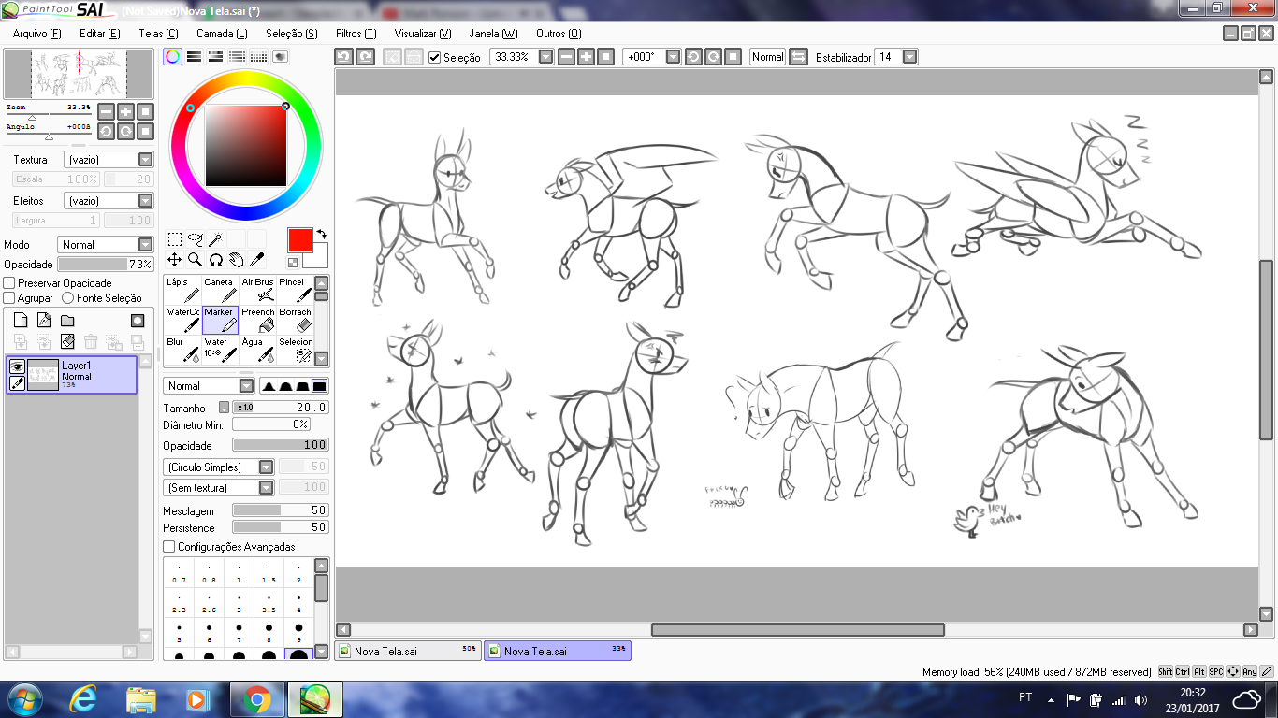Open the Camada menu
This screenshot has height=718, width=1278.
pos(222,34)
